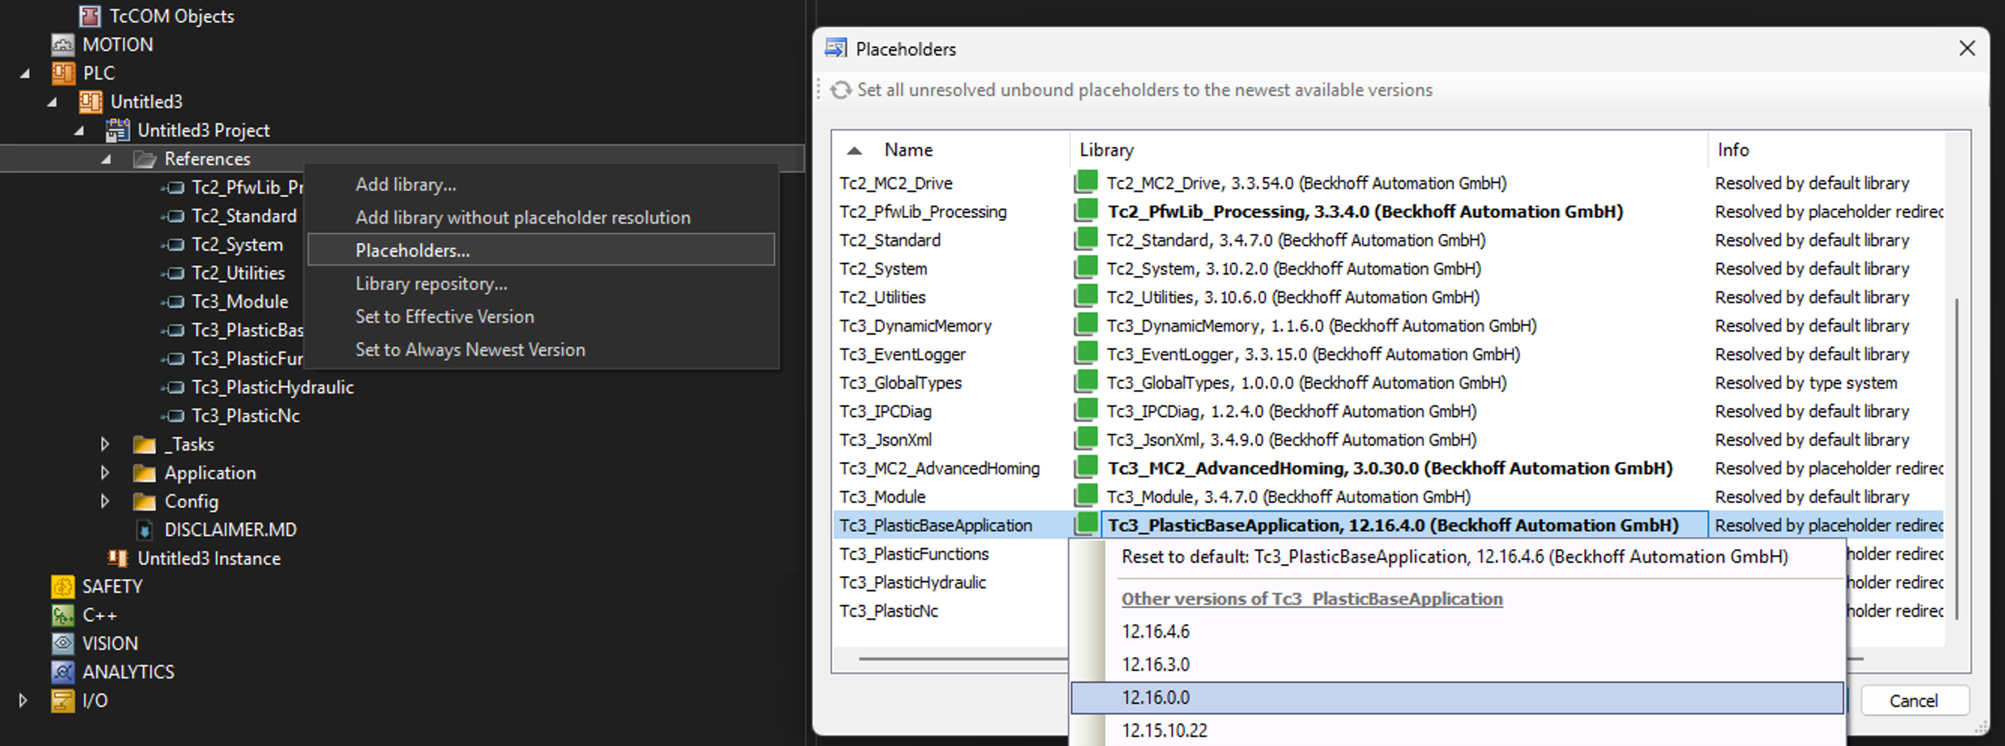Click the ANALYTICS node icon
2005x746 pixels.
click(63, 672)
